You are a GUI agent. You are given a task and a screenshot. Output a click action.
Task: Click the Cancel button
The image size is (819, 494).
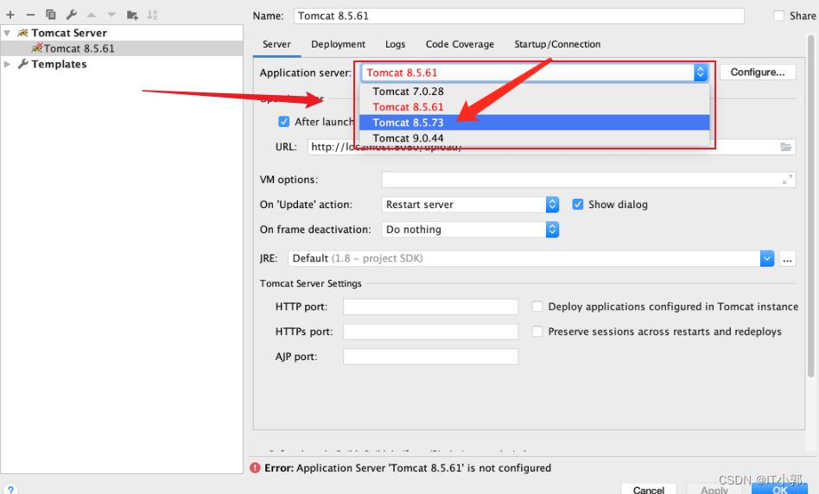click(648, 490)
